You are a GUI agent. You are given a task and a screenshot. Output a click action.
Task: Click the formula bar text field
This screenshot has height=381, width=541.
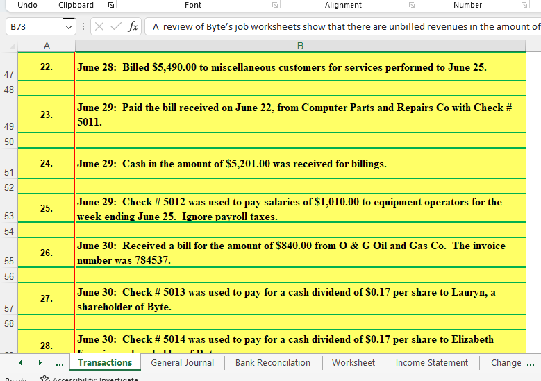(x=342, y=26)
